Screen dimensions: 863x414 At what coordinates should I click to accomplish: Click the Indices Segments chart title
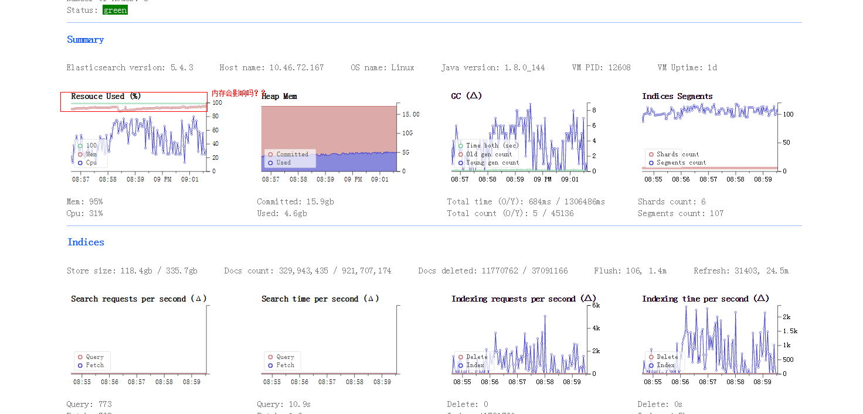click(x=677, y=97)
